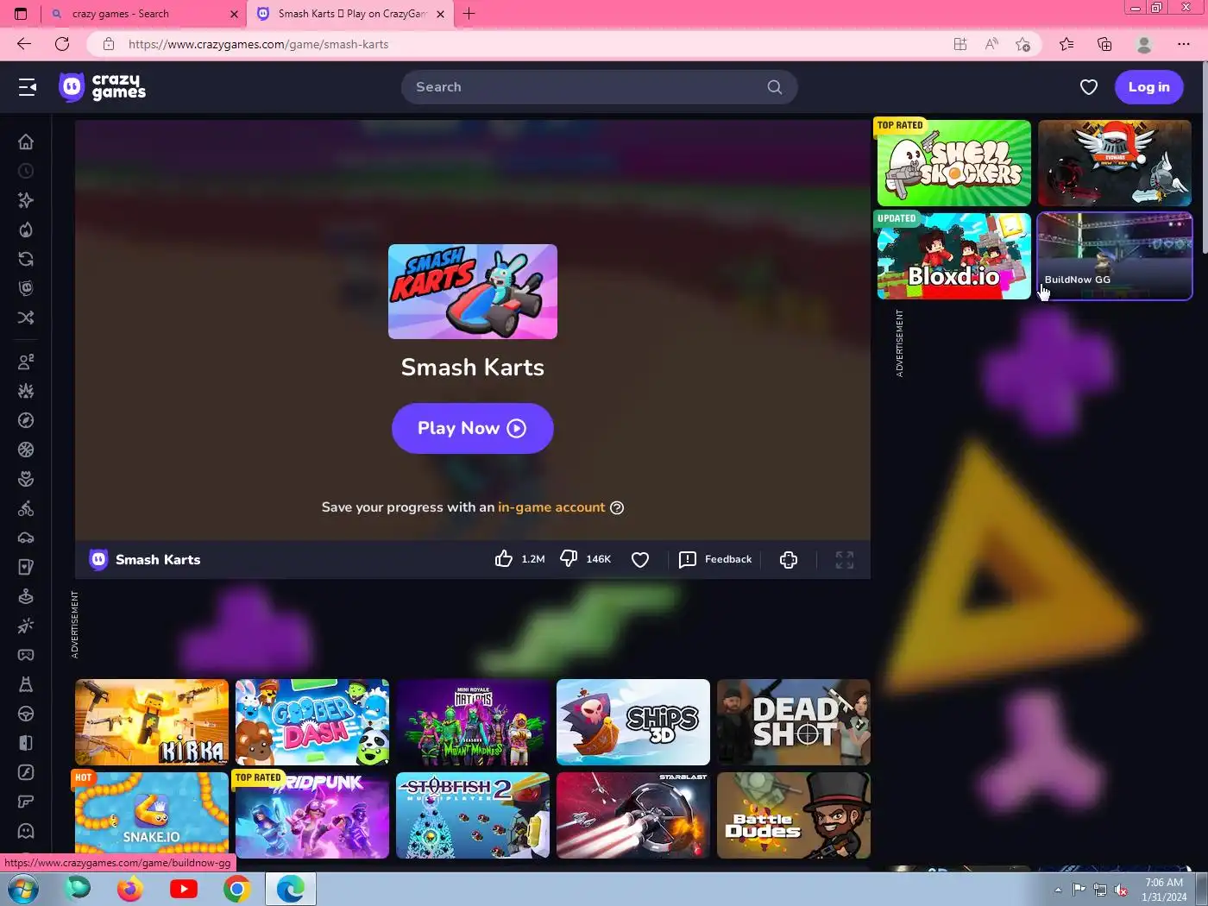Open the Shooting games gun icon

[x=26, y=802]
